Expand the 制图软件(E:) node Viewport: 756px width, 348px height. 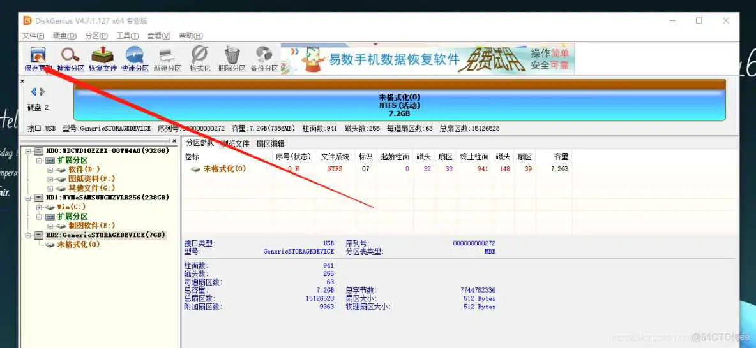(50, 226)
